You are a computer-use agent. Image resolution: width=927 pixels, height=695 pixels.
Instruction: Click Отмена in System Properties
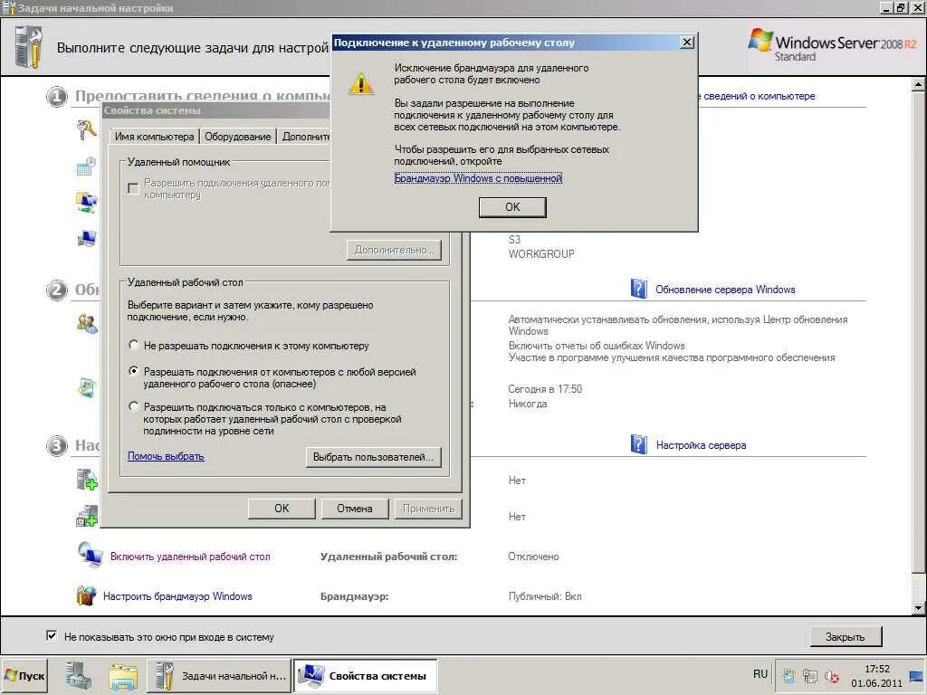pyautogui.click(x=355, y=509)
